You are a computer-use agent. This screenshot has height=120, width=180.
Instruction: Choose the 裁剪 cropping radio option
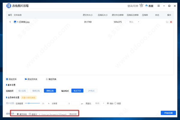[115, 103]
